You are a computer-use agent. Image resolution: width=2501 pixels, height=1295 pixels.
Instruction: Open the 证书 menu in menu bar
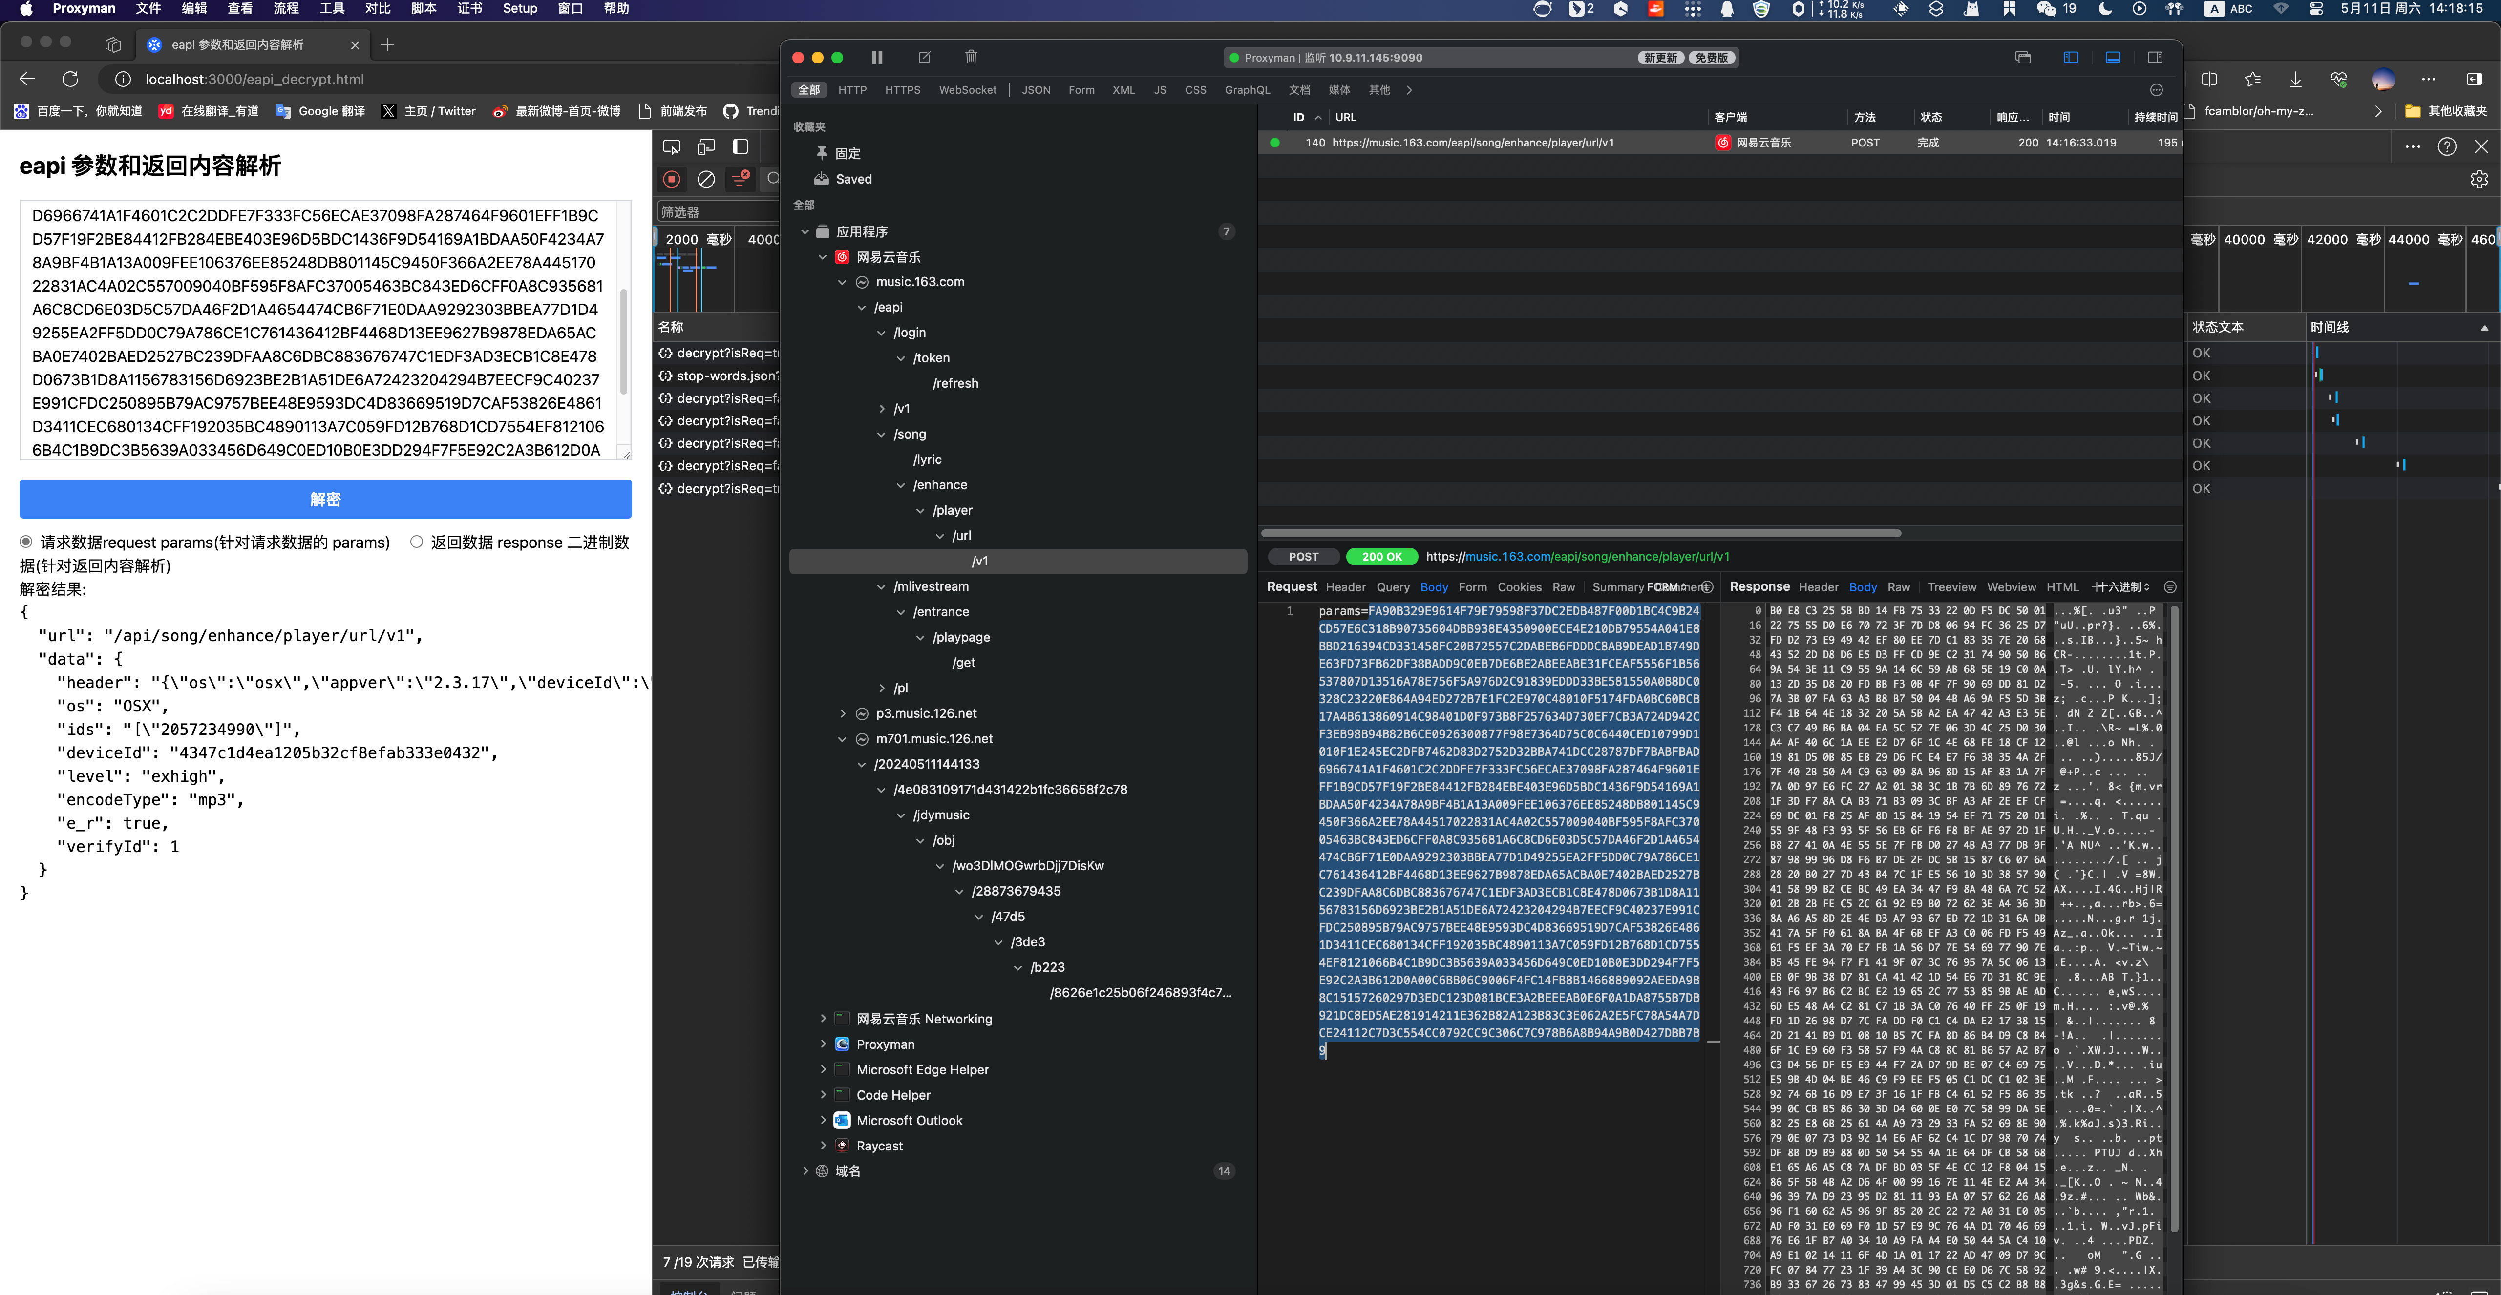[469, 9]
